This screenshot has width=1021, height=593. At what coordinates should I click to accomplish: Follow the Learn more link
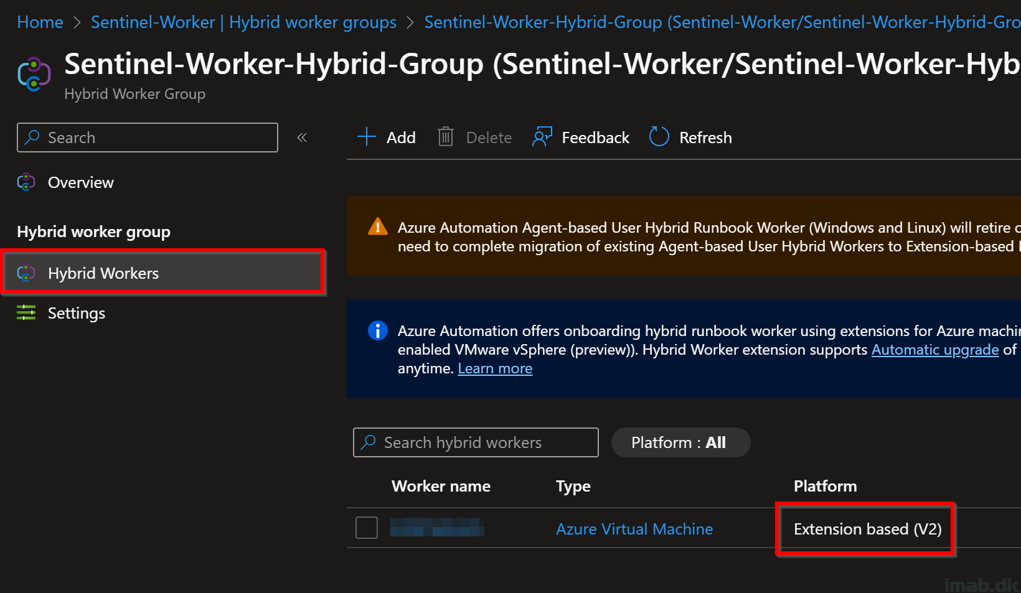[495, 368]
